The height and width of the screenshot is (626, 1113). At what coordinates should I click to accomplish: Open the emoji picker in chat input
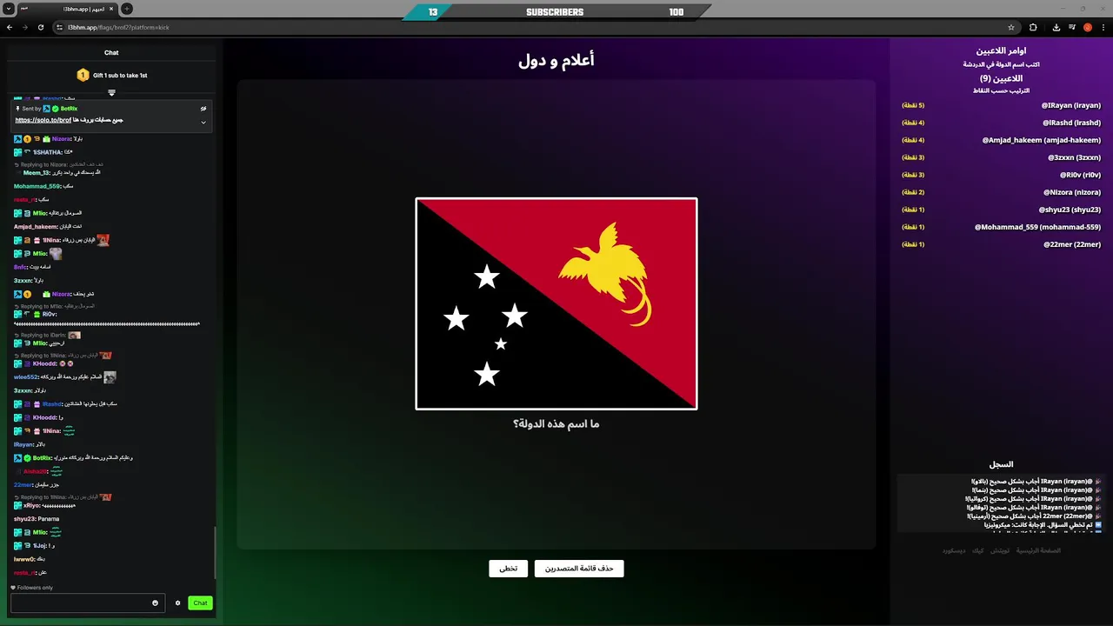pos(156,603)
